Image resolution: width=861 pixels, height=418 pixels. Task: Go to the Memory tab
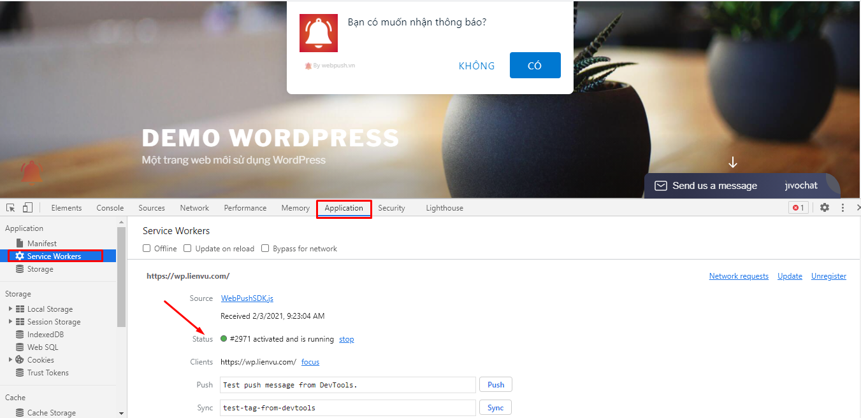pyautogui.click(x=296, y=208)
